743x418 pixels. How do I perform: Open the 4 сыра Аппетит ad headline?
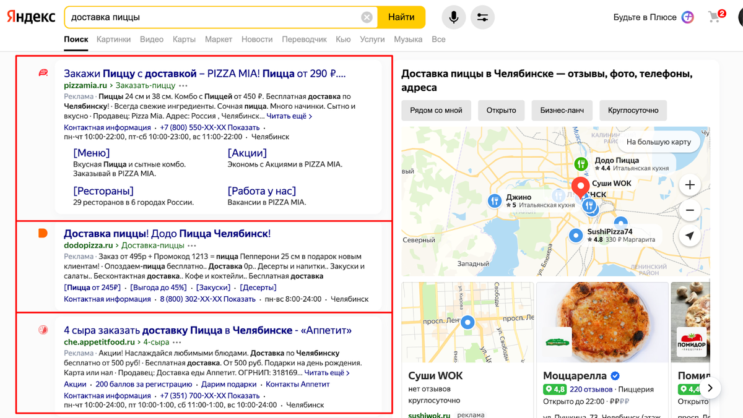207,330
